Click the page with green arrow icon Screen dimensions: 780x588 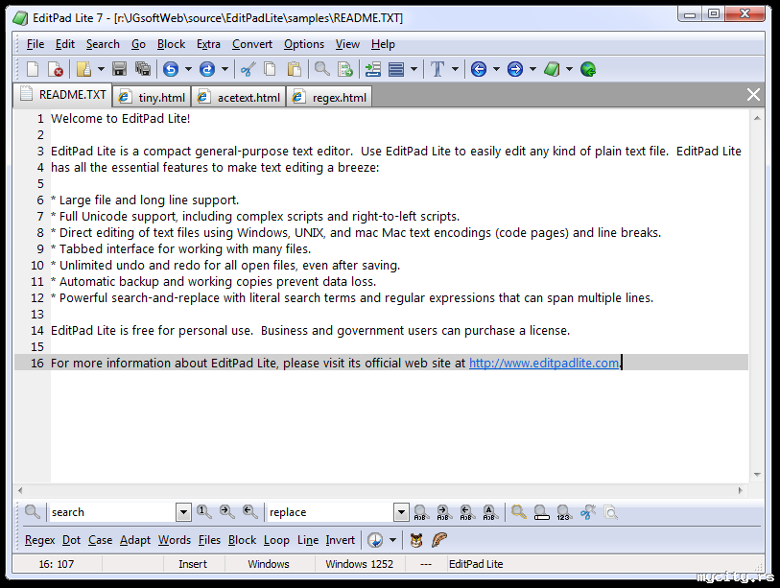click(x=345, y=69)
